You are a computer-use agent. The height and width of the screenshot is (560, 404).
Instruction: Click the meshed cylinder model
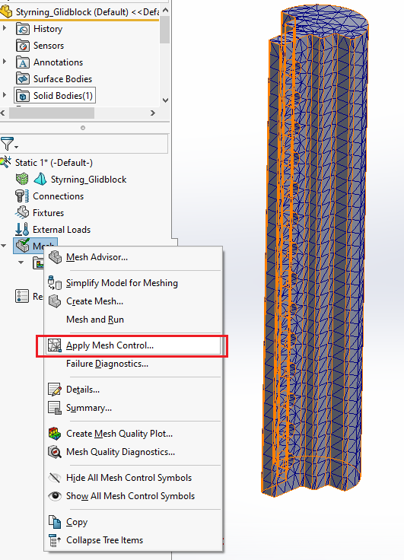pyautogui.click(x=317, y=250)
